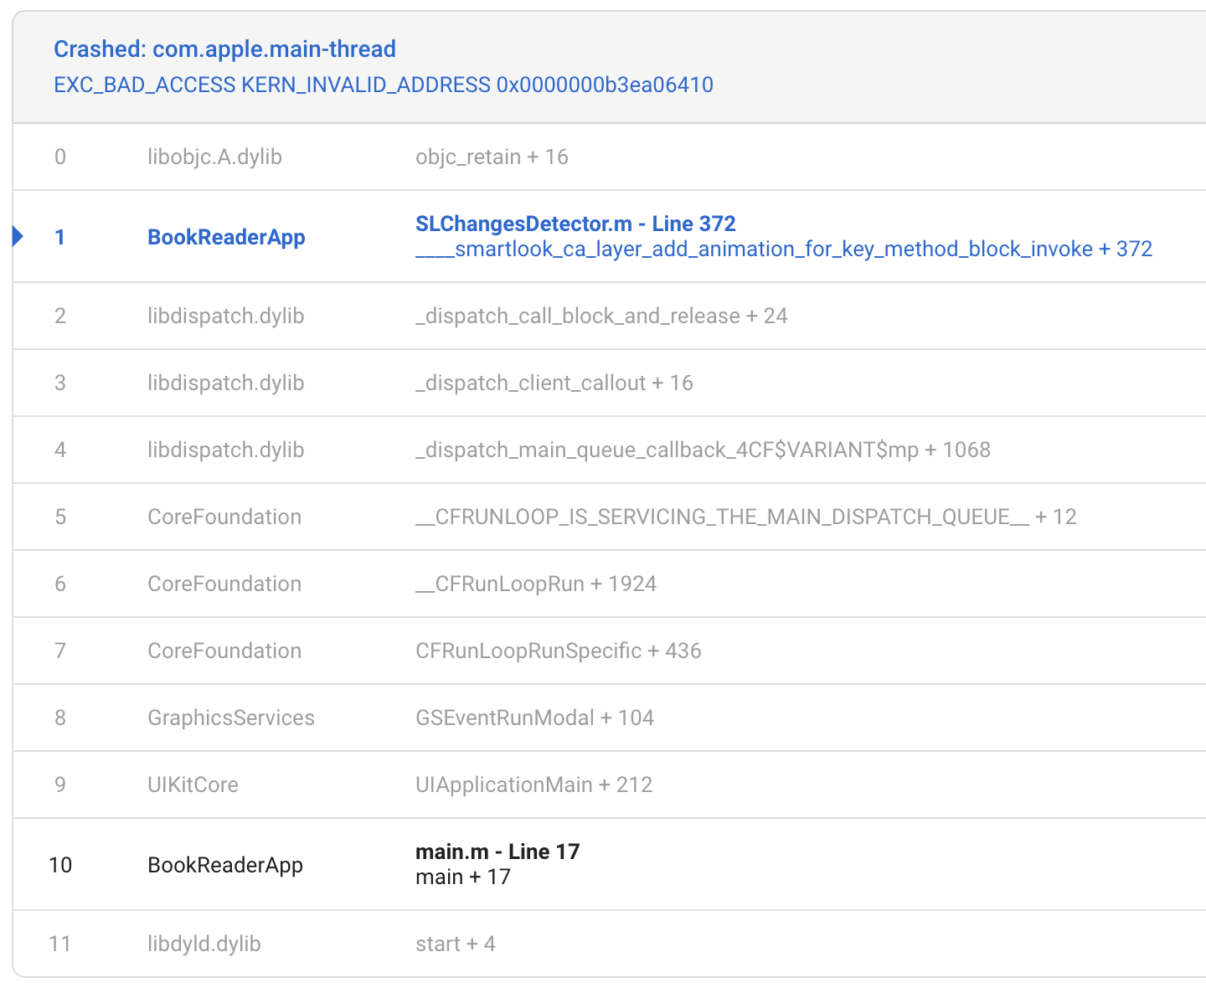1206x998 pixels.
Task: Click UIApplicationMain + 212
Action: [533, 785]
